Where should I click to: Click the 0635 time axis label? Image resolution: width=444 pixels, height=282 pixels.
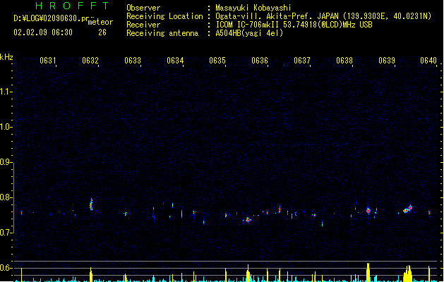(217, 61)
